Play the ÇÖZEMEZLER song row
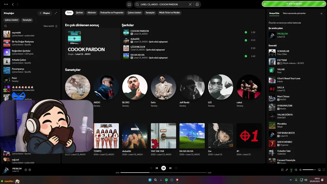 pos(192,48)
